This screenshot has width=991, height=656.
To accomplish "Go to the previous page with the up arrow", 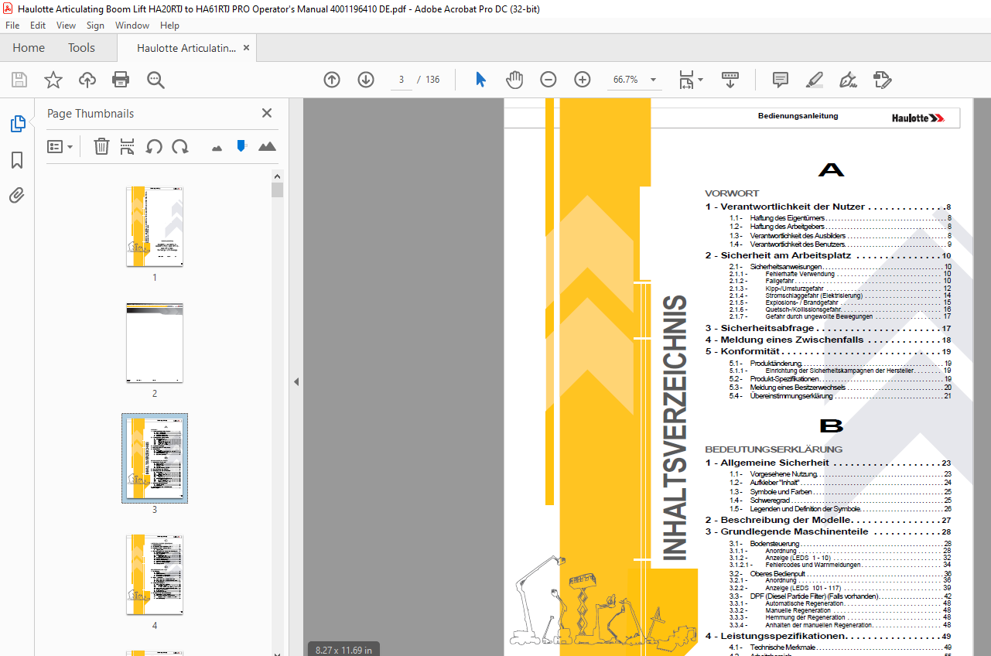I will [332, 80].
